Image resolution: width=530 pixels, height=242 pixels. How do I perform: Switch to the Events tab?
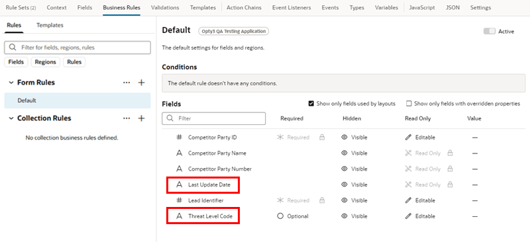pyautogui.click(x=330, y=7)
